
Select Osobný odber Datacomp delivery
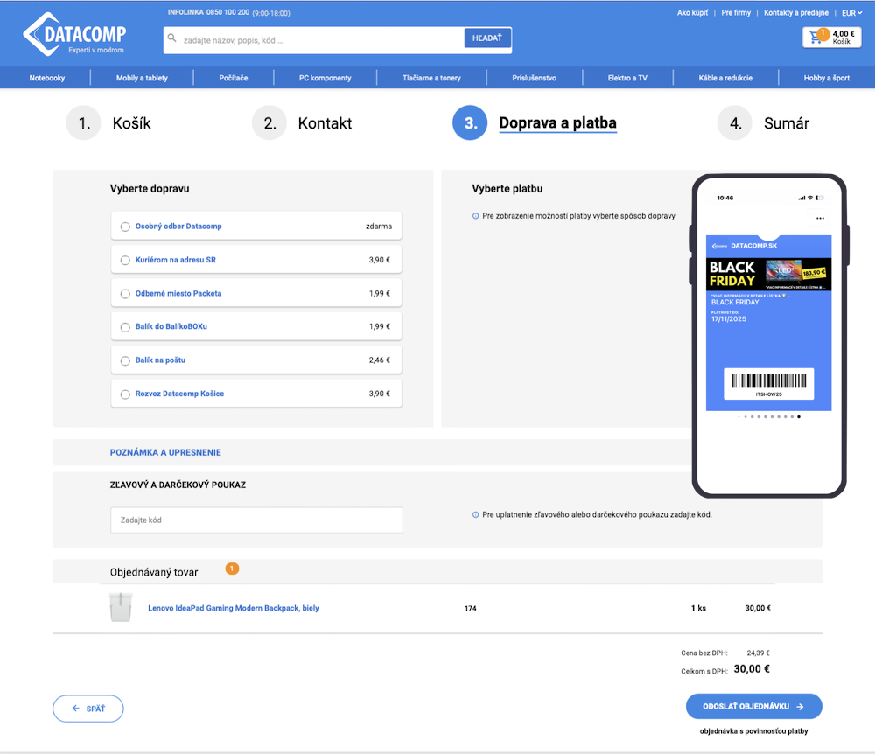click(x=125, y=227)
